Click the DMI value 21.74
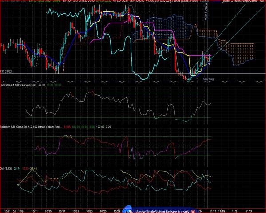This screenshot has height=213, width=266. point(17,169)
